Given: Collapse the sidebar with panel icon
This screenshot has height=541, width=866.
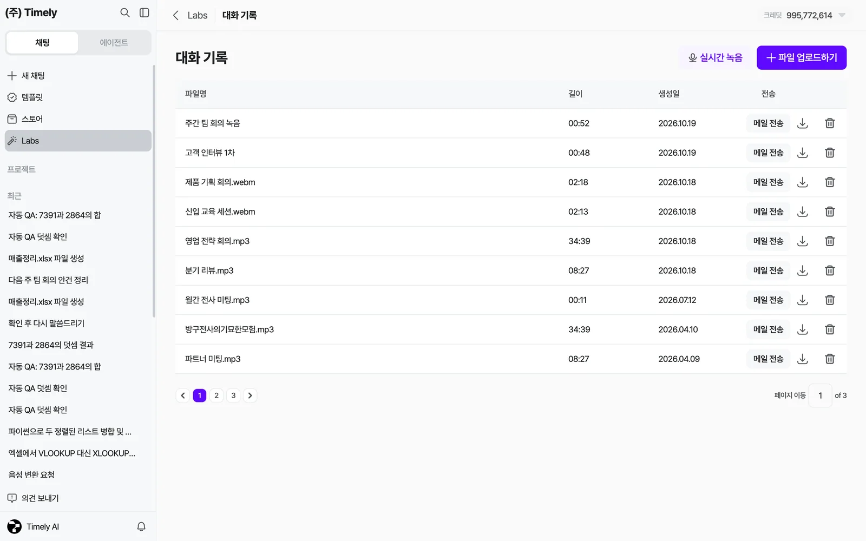Looking at the screenshot, I should click(145, 12).
